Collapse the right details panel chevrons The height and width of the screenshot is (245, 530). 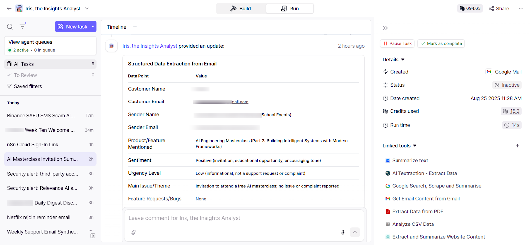click(x=385, y=28)
